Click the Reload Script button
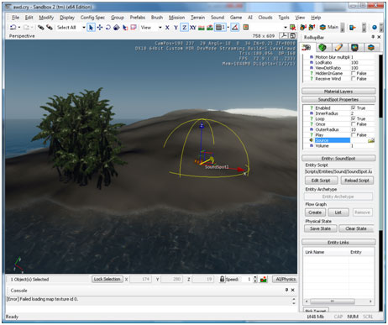The image size is (388, 325). pos(357,181)
